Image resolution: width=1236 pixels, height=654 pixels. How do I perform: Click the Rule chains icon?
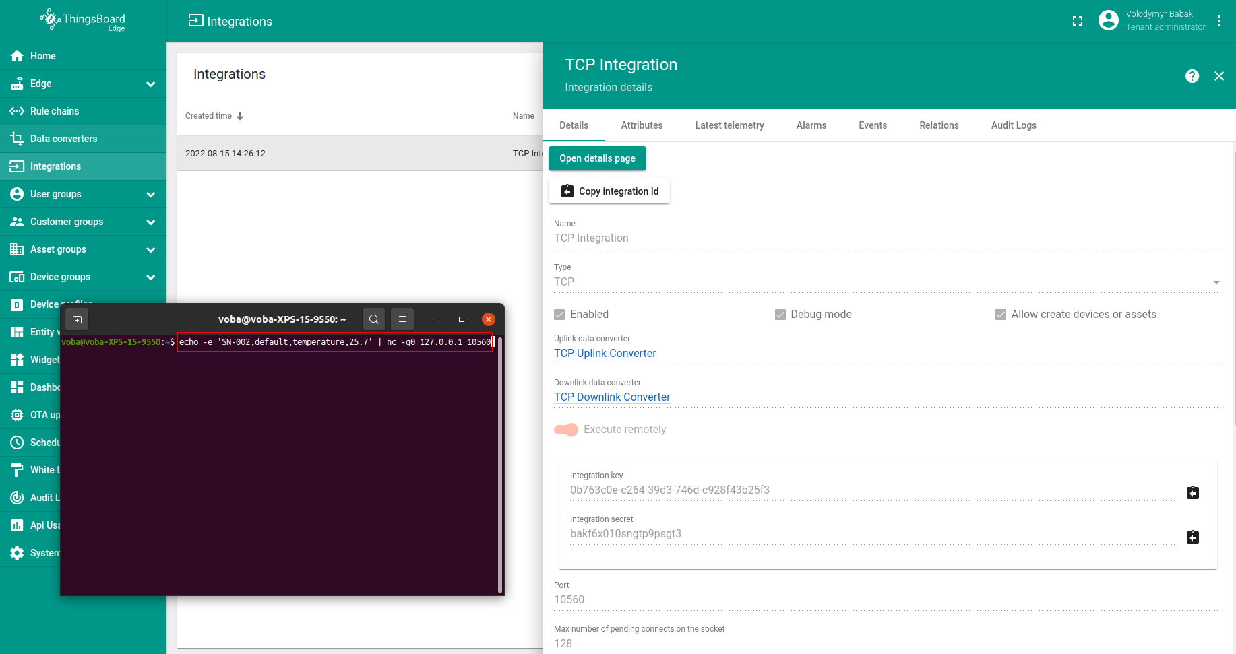pyautogui.click(x=17, y=111)
